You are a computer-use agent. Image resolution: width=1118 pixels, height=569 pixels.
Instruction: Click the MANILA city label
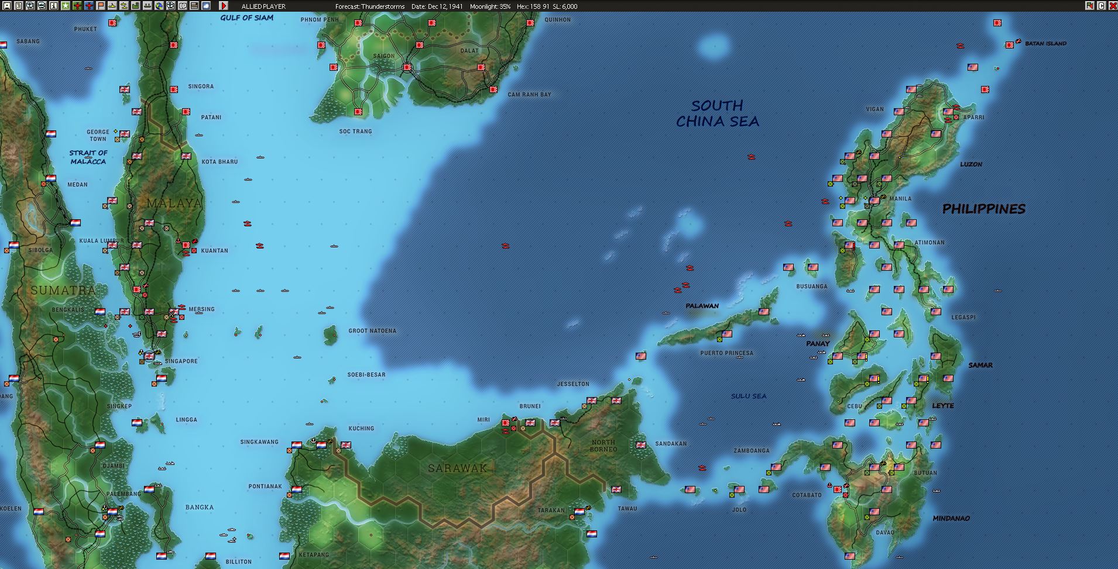click(x=900, y=199)
